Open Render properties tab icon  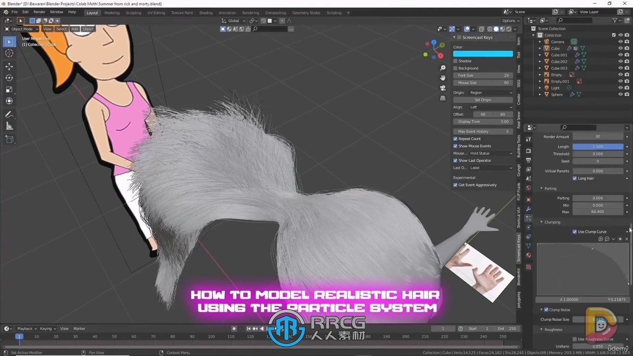[x=529, y=151]
